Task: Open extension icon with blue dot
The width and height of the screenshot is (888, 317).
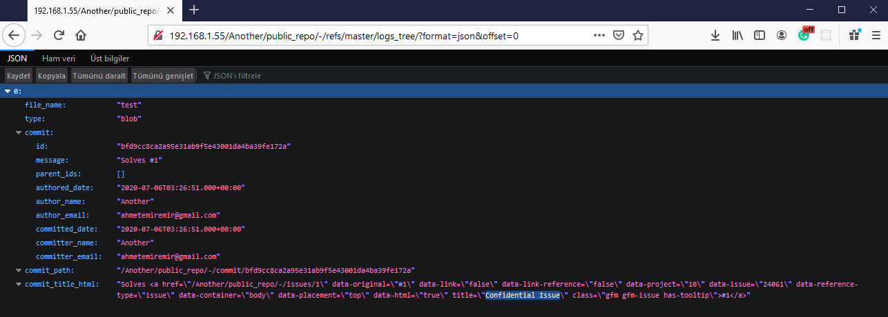Action: pyautogui.click(x=855, y=35)
